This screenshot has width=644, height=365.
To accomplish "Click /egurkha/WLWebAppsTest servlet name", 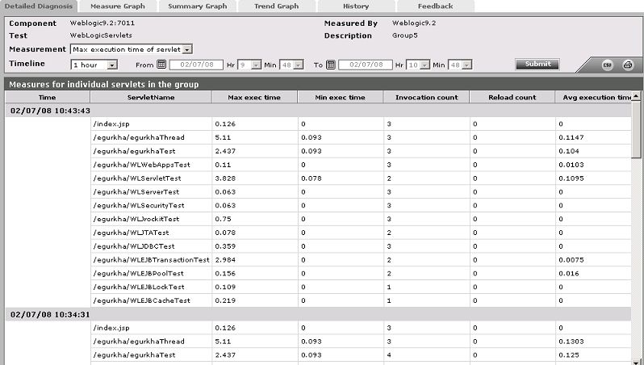I will [x=142, y=165].
